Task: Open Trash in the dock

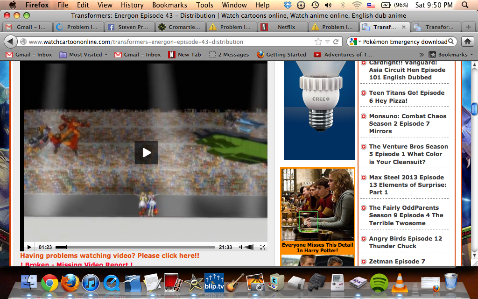Action: 450,281
